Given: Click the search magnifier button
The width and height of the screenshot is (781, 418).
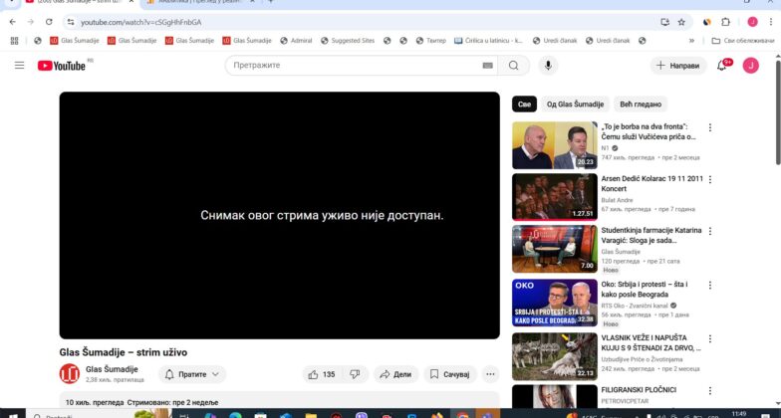Looking at the screenshot, I should (x=513, y=66).
